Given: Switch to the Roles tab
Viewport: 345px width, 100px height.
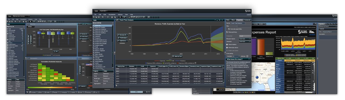Looking at the screenshot, I should [228, 20].
